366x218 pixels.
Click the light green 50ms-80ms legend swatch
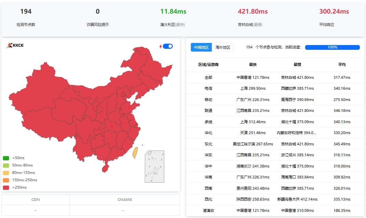click(6, 165)
